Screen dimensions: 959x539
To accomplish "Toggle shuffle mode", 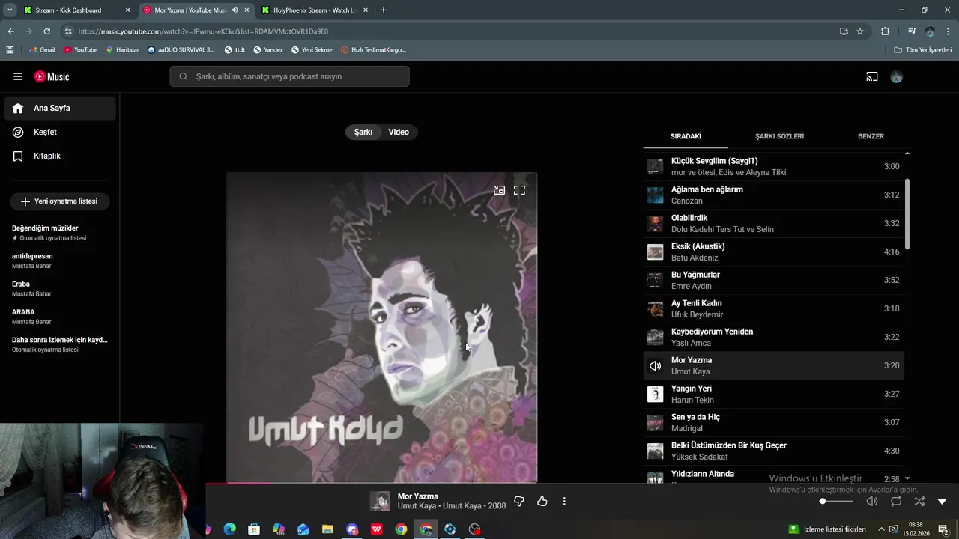I will pyautogui.click(x=919, y=501).
